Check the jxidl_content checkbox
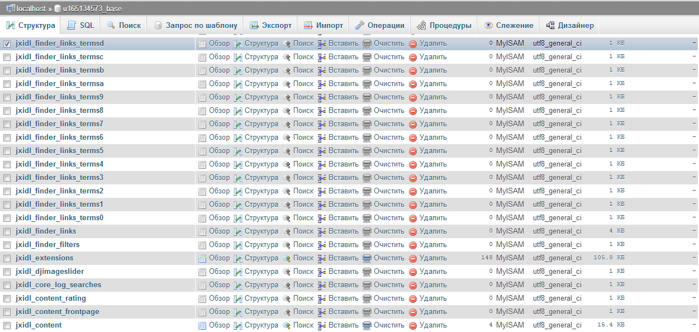699x332 pixels. point(7,325)
